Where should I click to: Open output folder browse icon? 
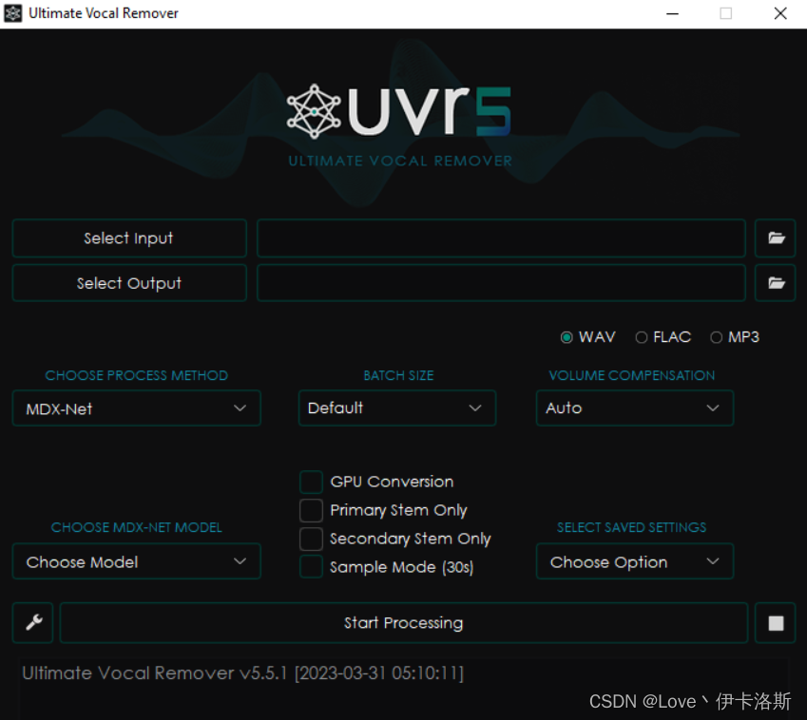(x=775, y=283)
